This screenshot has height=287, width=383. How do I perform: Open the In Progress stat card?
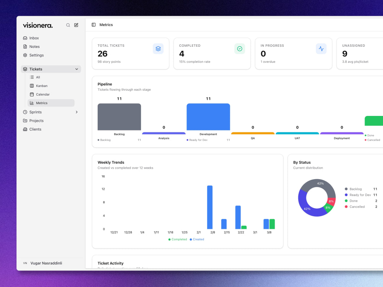click(x=294, y=54)
